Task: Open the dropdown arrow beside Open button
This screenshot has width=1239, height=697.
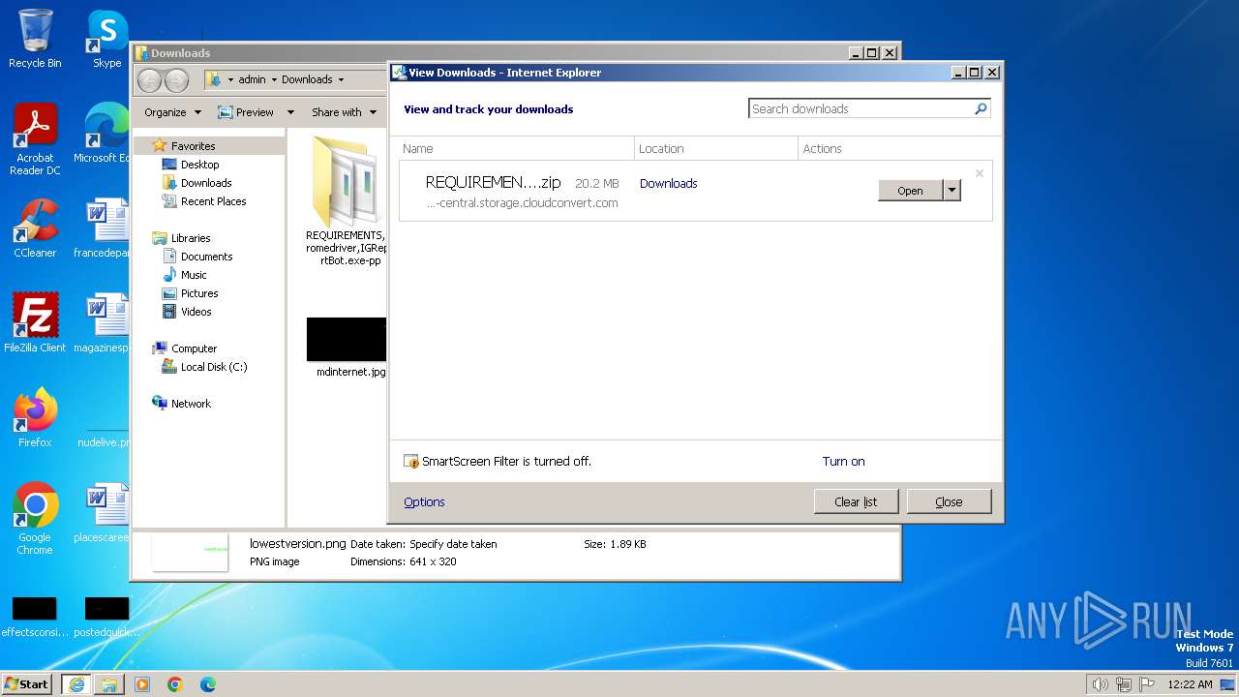Action: point(952,191)
